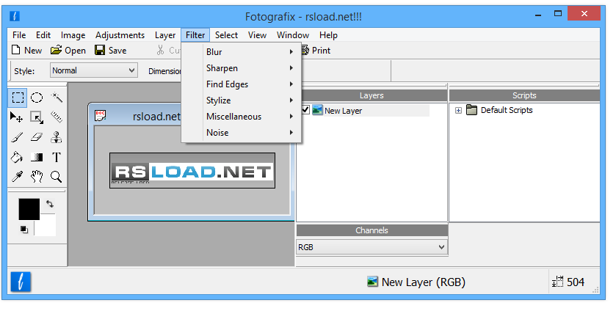Open the Style dropdown showing Normal
This screenshot has height=311, width=616.
tap(93, 70)
